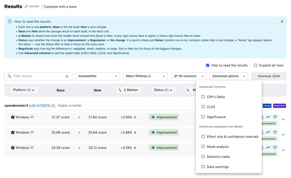Click the +3.18% median change value
Image resolution: width=291 pixels, height=178 pixels.
(x=126, y=148)
